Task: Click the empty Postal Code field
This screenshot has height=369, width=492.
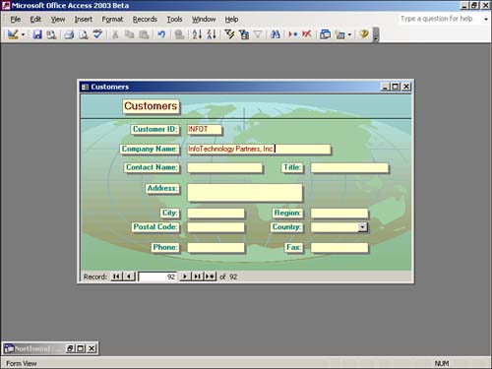Action: [x=215, y=227]
